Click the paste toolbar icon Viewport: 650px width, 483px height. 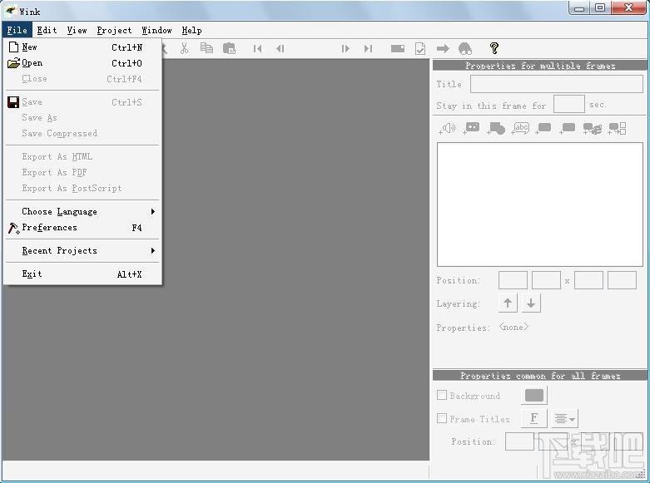pyautogui.click(x=229, y=48)
